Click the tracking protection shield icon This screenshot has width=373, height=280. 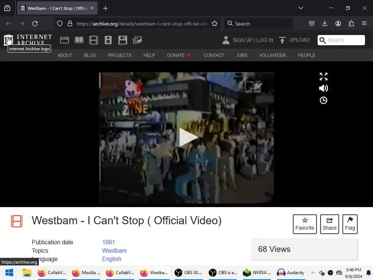coord(60,24)
